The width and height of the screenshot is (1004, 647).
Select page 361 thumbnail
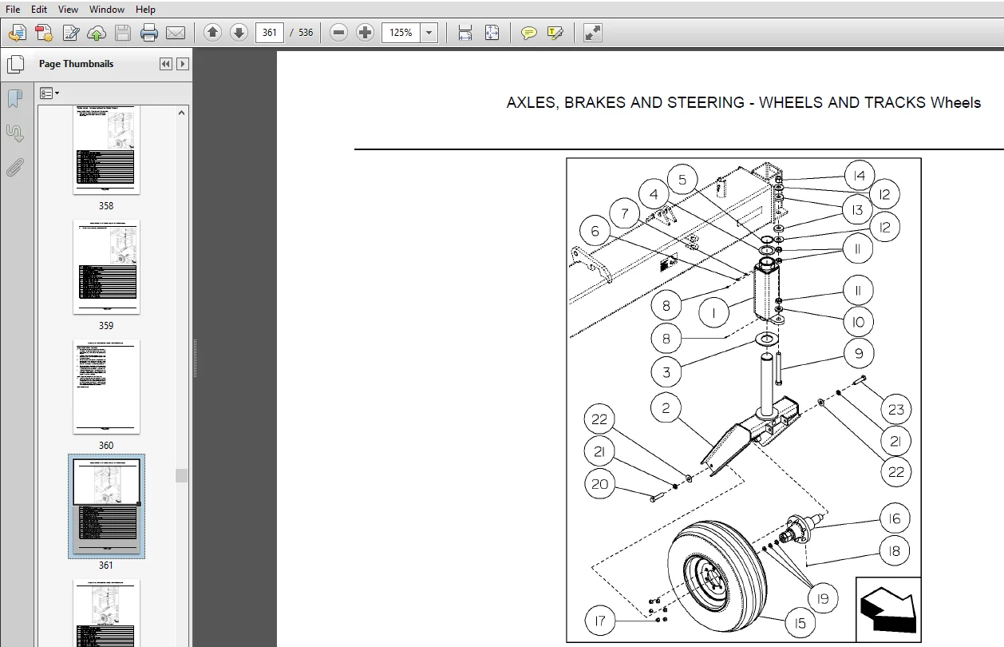pyautogui.click(x=106, y=506)
